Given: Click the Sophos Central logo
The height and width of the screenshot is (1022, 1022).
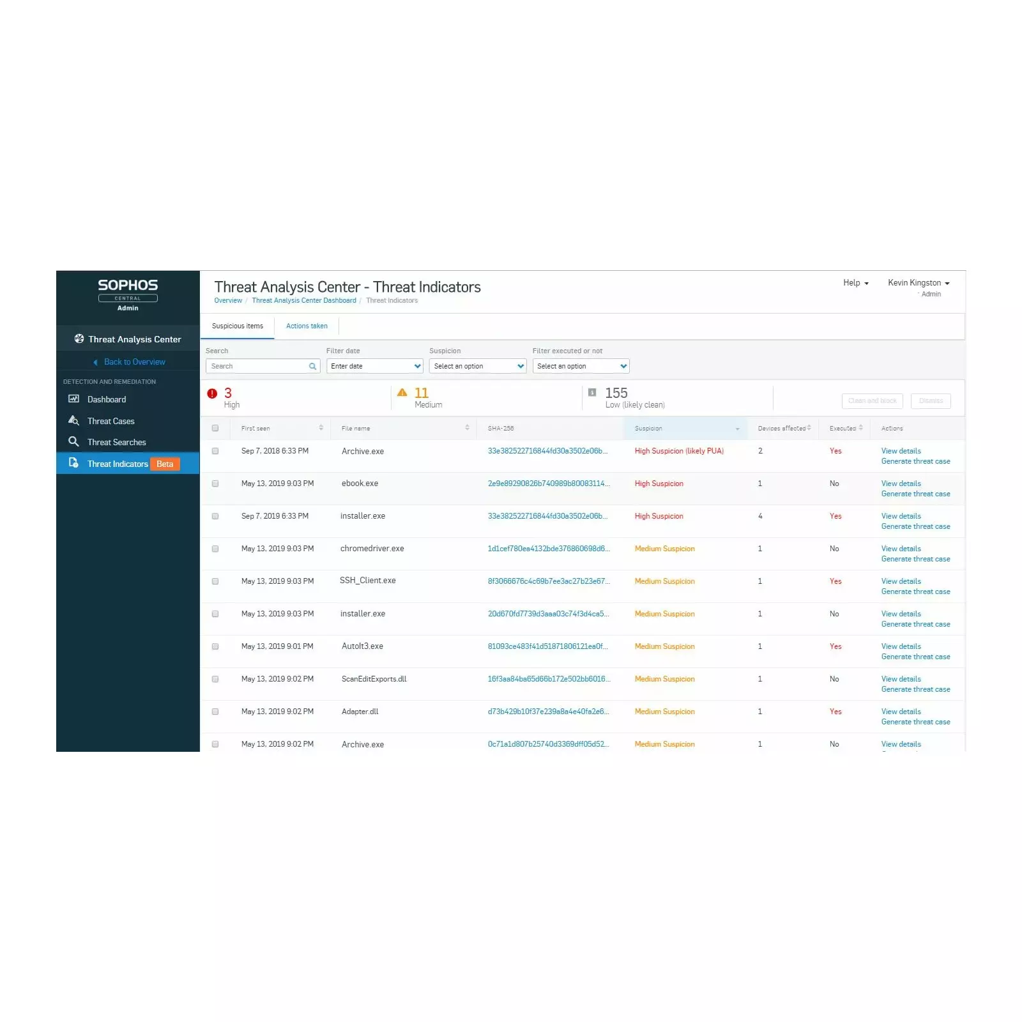Looking at the screenshot, I should [x=128, y=294].
